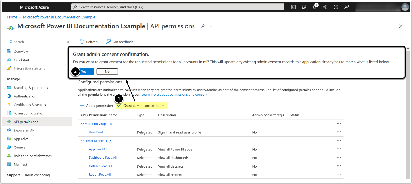Open the portal hamburger menu
412x184 pixels.
(x=8, y=7)
